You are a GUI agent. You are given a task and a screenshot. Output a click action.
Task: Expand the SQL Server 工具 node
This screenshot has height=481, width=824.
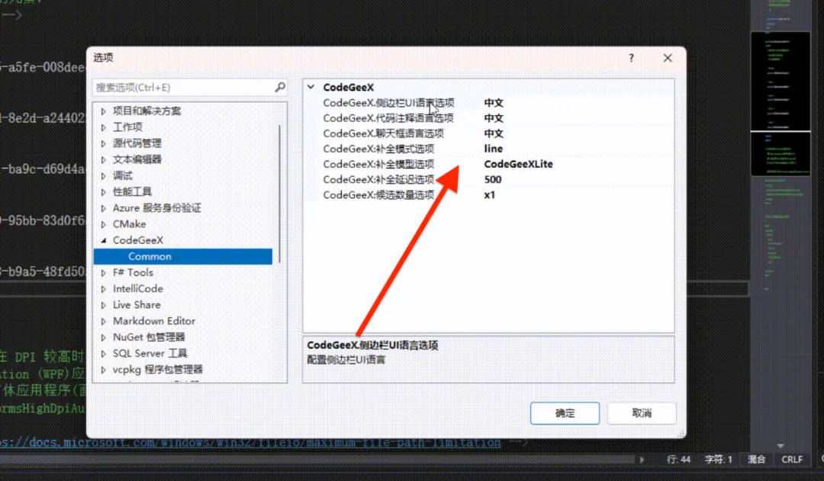point(104,354)
